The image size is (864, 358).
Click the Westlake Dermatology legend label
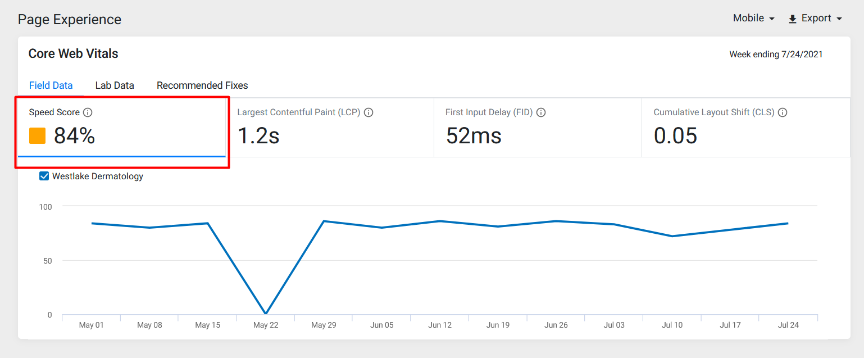coord(98,176)
